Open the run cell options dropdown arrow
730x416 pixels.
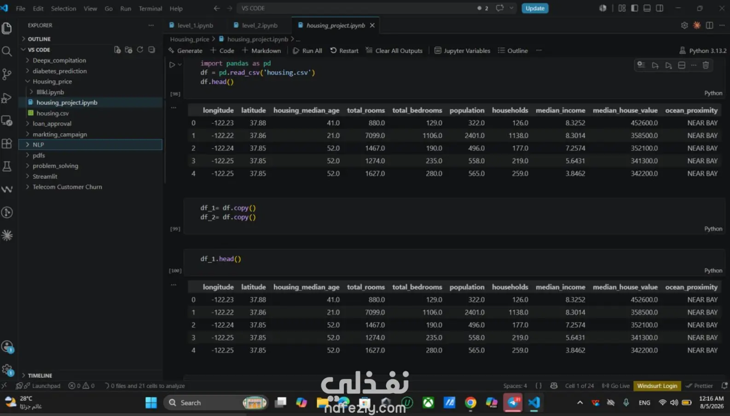[180, 65]
